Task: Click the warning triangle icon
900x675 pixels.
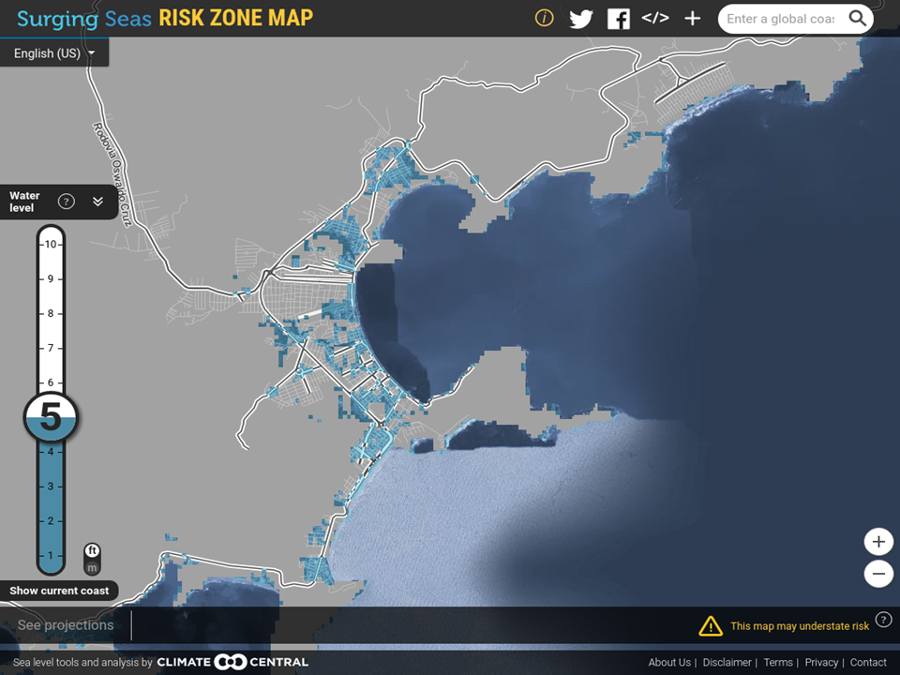Action: [x=711, y=625]
